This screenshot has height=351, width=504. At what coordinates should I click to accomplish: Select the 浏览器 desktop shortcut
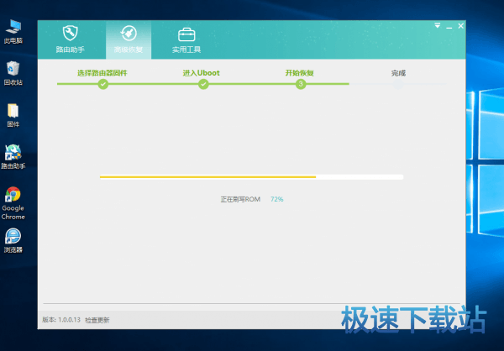pos(13,239)
